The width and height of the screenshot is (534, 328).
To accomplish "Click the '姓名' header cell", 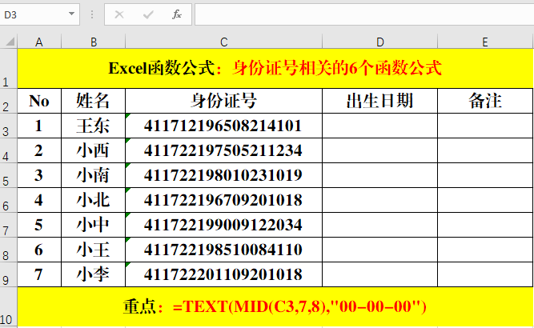I will (x=94, y=101).
